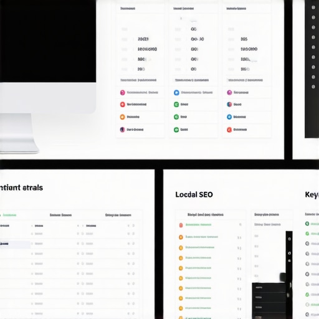Image resolution: width=319 pixels, height=319 pixels.
Task: Switch to the green tab label in the ntient atrals table
Action: pyautogui.click(x=9, y=215)
